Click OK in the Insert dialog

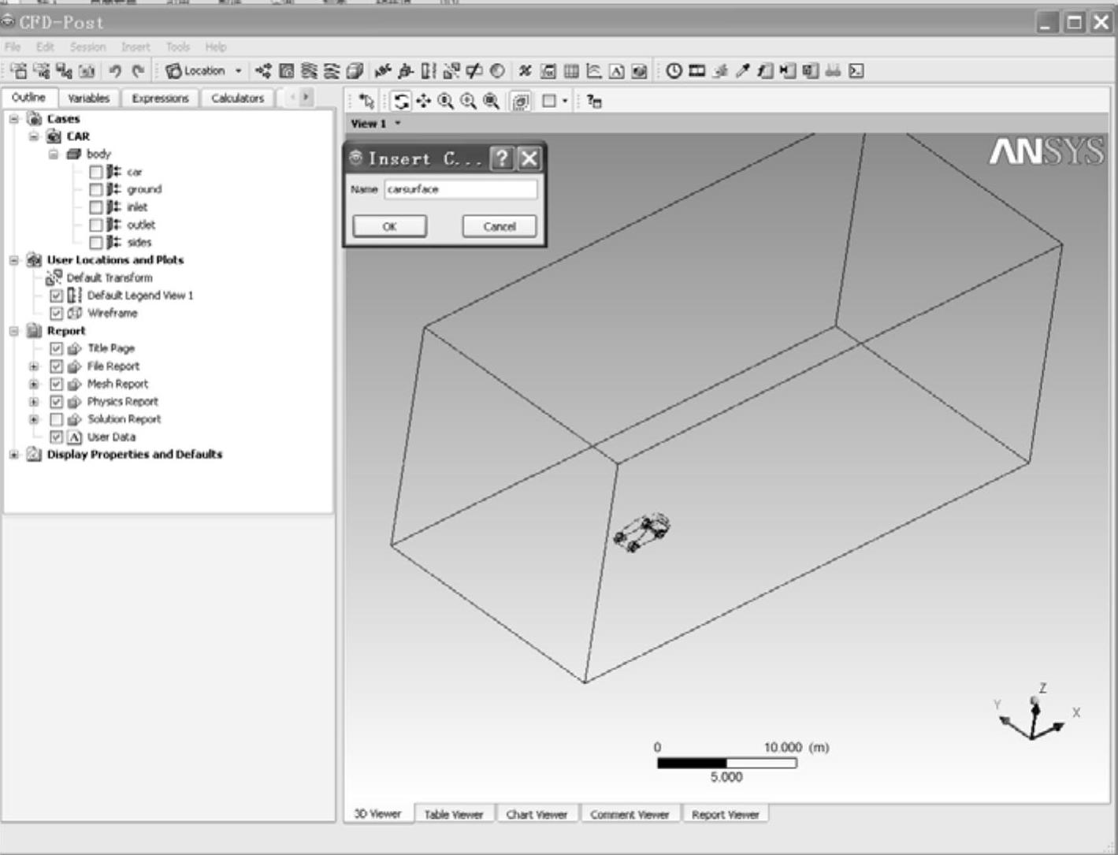(x=389, y=227)
